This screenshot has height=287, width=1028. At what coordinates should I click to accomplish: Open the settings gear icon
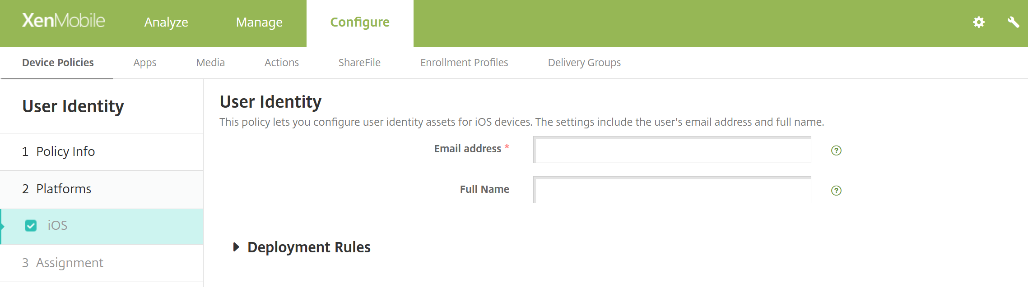pos(979,22)
